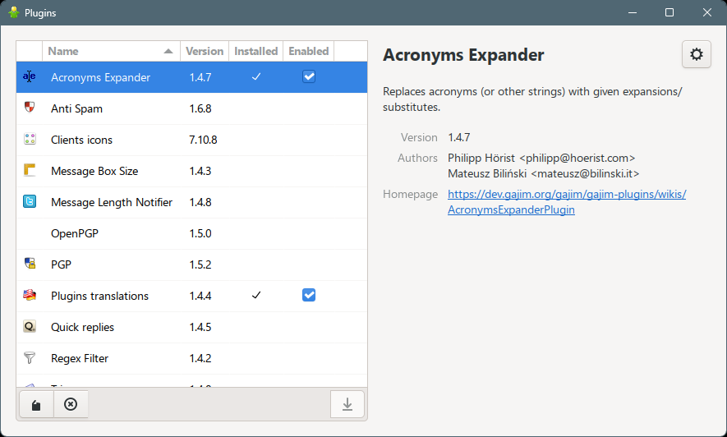Screen dimensions: 727x437
Task: Click the Anti Spam shield icon
Action: pyautogui.click(x=30, y=108)
